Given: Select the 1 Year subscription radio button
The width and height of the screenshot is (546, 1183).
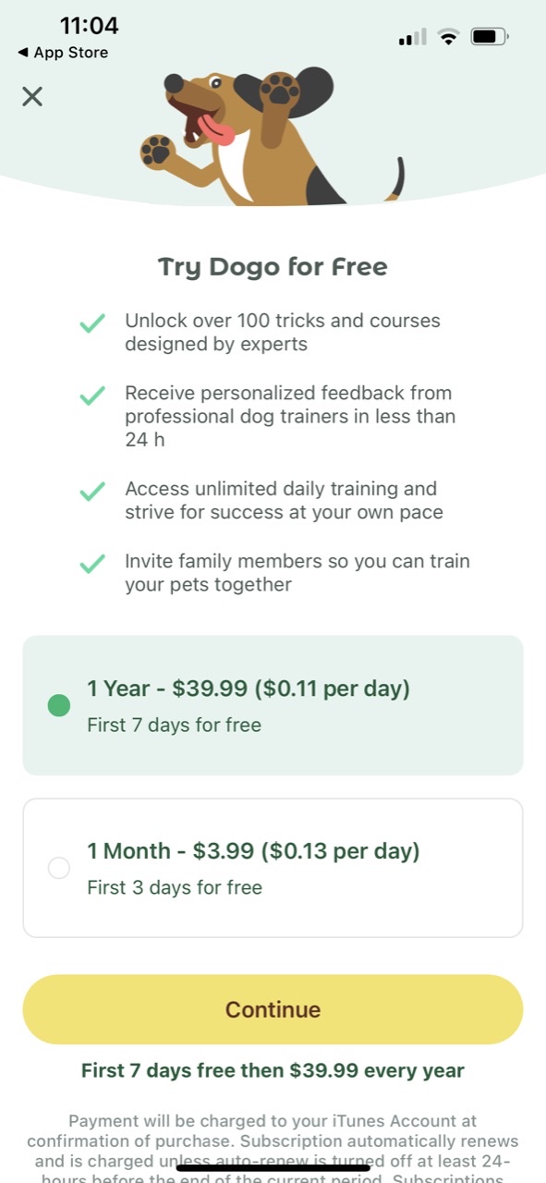Looking at the screenshot, I should (58, 704).
